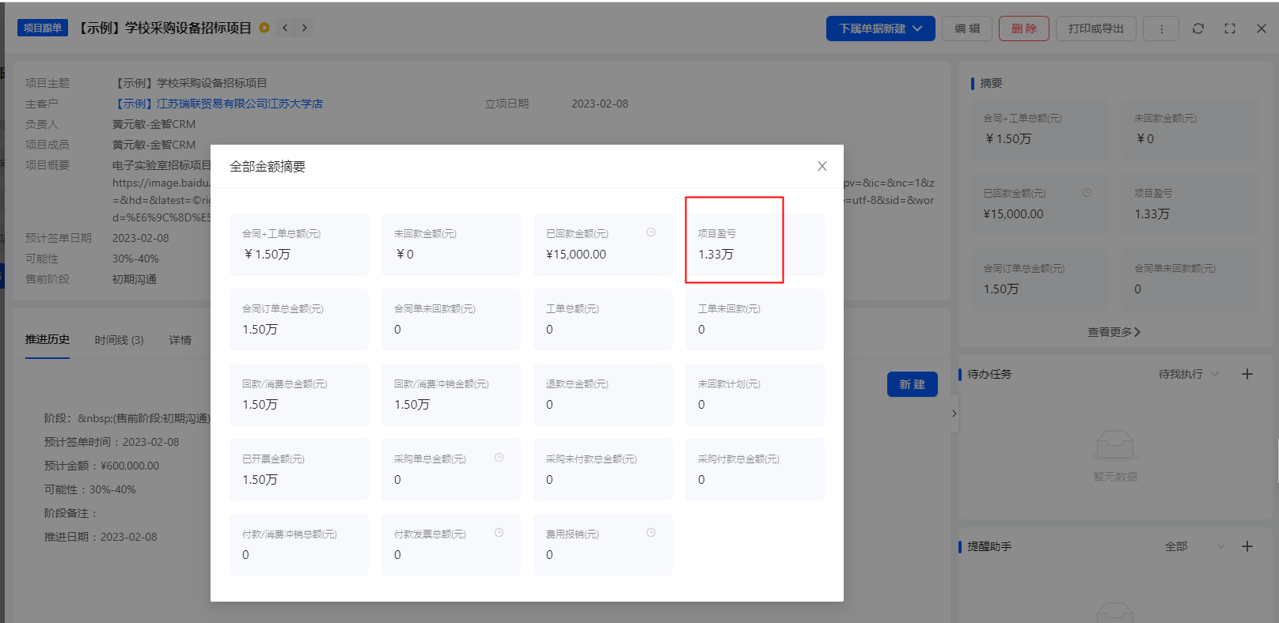Click 合同订单总金额 1.50万 in summary panel
Screen dimensions: 1279x623
pos(1001,289)
